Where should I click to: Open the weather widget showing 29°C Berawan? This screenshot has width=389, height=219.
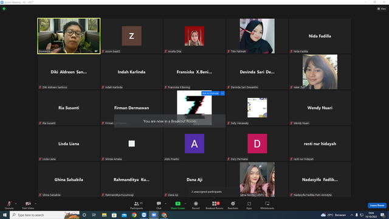[334, 215]
